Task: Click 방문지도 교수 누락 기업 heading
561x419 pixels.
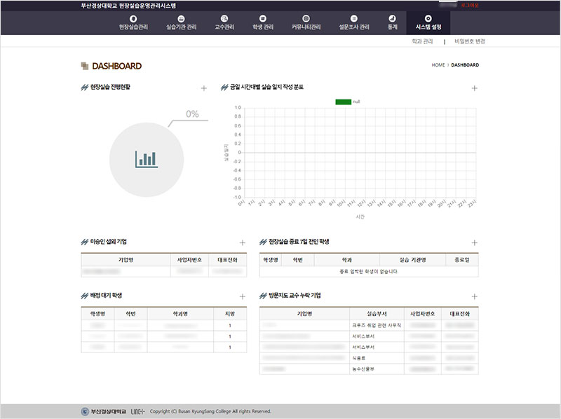Action: (x=295, y=295)
